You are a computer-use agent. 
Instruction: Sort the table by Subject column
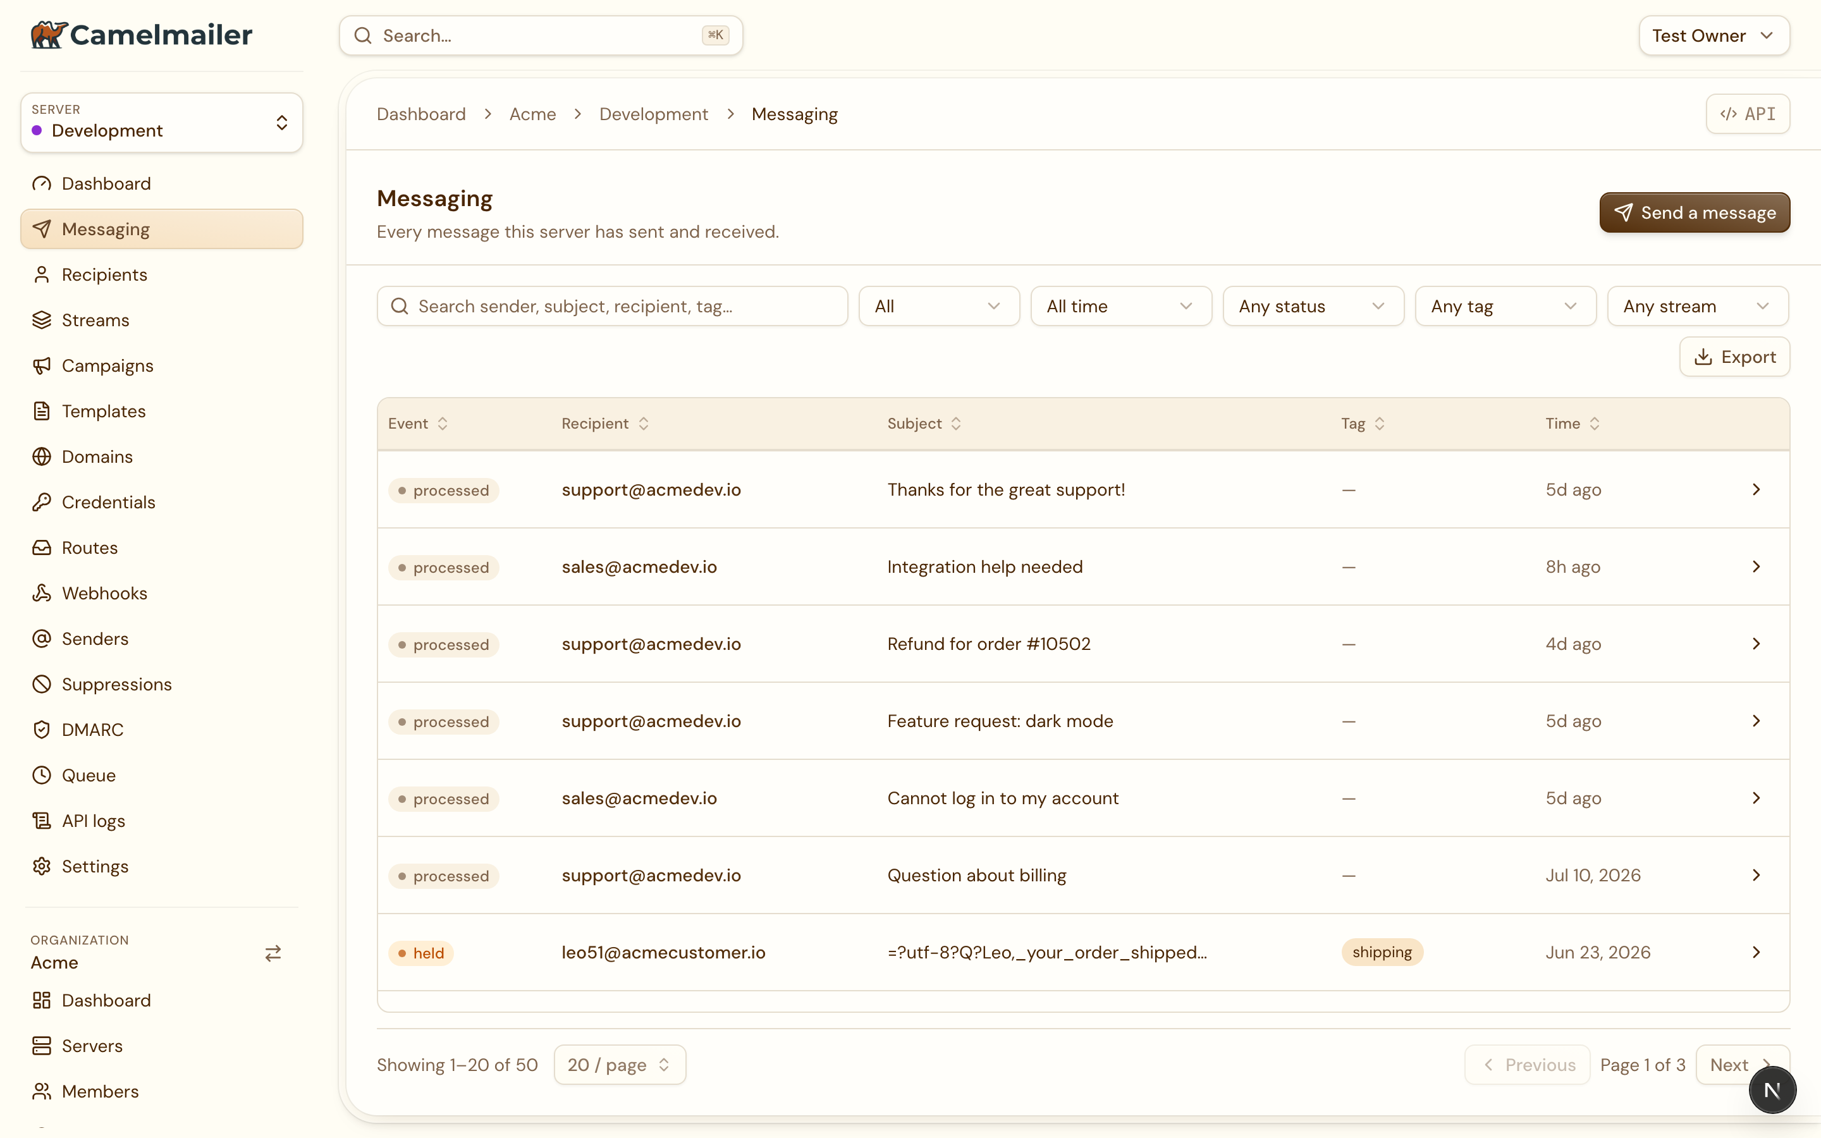point(924,424)
